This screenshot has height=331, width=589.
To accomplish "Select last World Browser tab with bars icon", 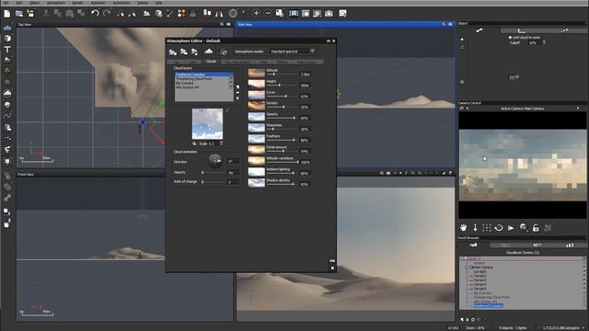I will (570, 245).
